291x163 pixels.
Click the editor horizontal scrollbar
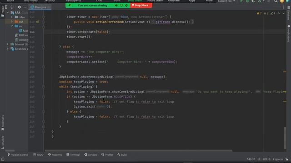click(x=138, y=151)
